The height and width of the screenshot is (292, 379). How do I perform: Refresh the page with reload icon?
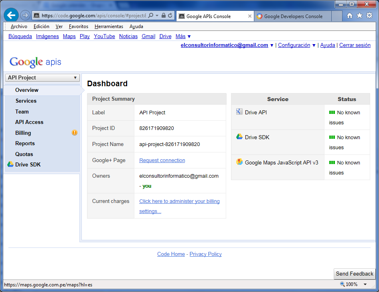tap(170, 16)
